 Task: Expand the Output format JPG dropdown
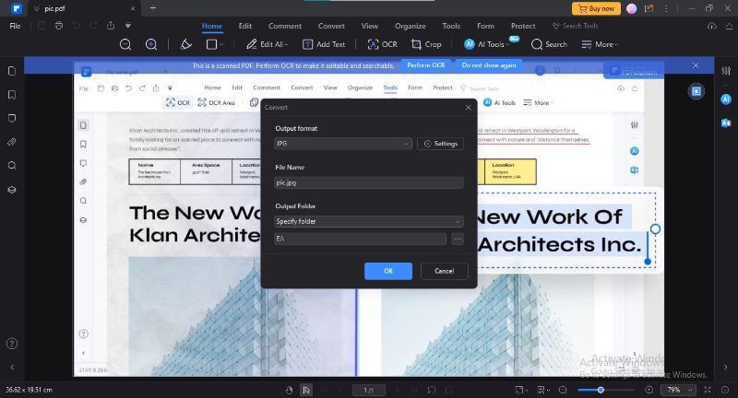343,144
